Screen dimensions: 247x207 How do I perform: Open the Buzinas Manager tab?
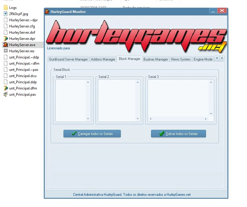pos(156,59)
